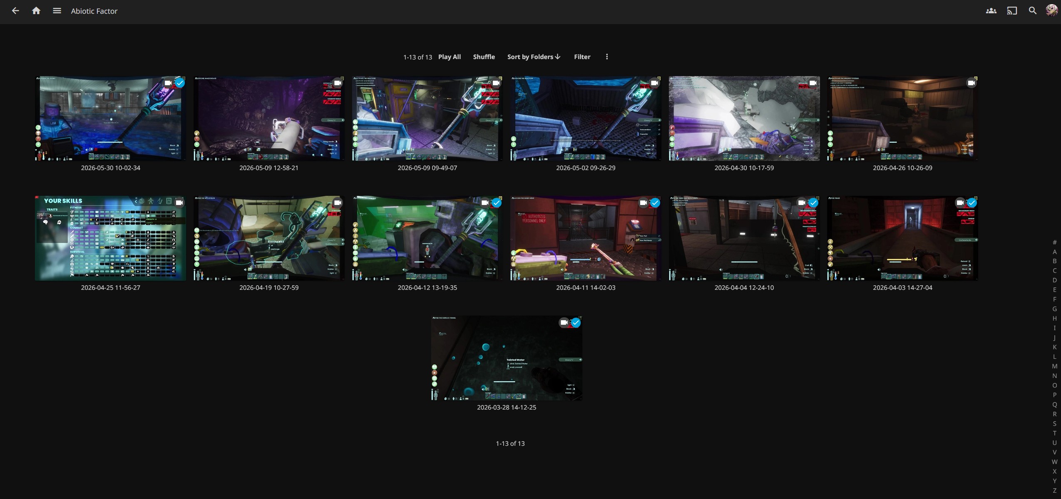The height and width of the screenshot is (499, 1061).
Task: Jump to letter A in alphabet picker
Action: coord(1054,252)
